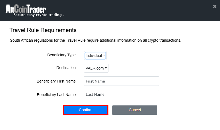The height and width of the screenshot is (130, 220).
Task: Click the Beneficiary Type label
Action: click(62, 55)
